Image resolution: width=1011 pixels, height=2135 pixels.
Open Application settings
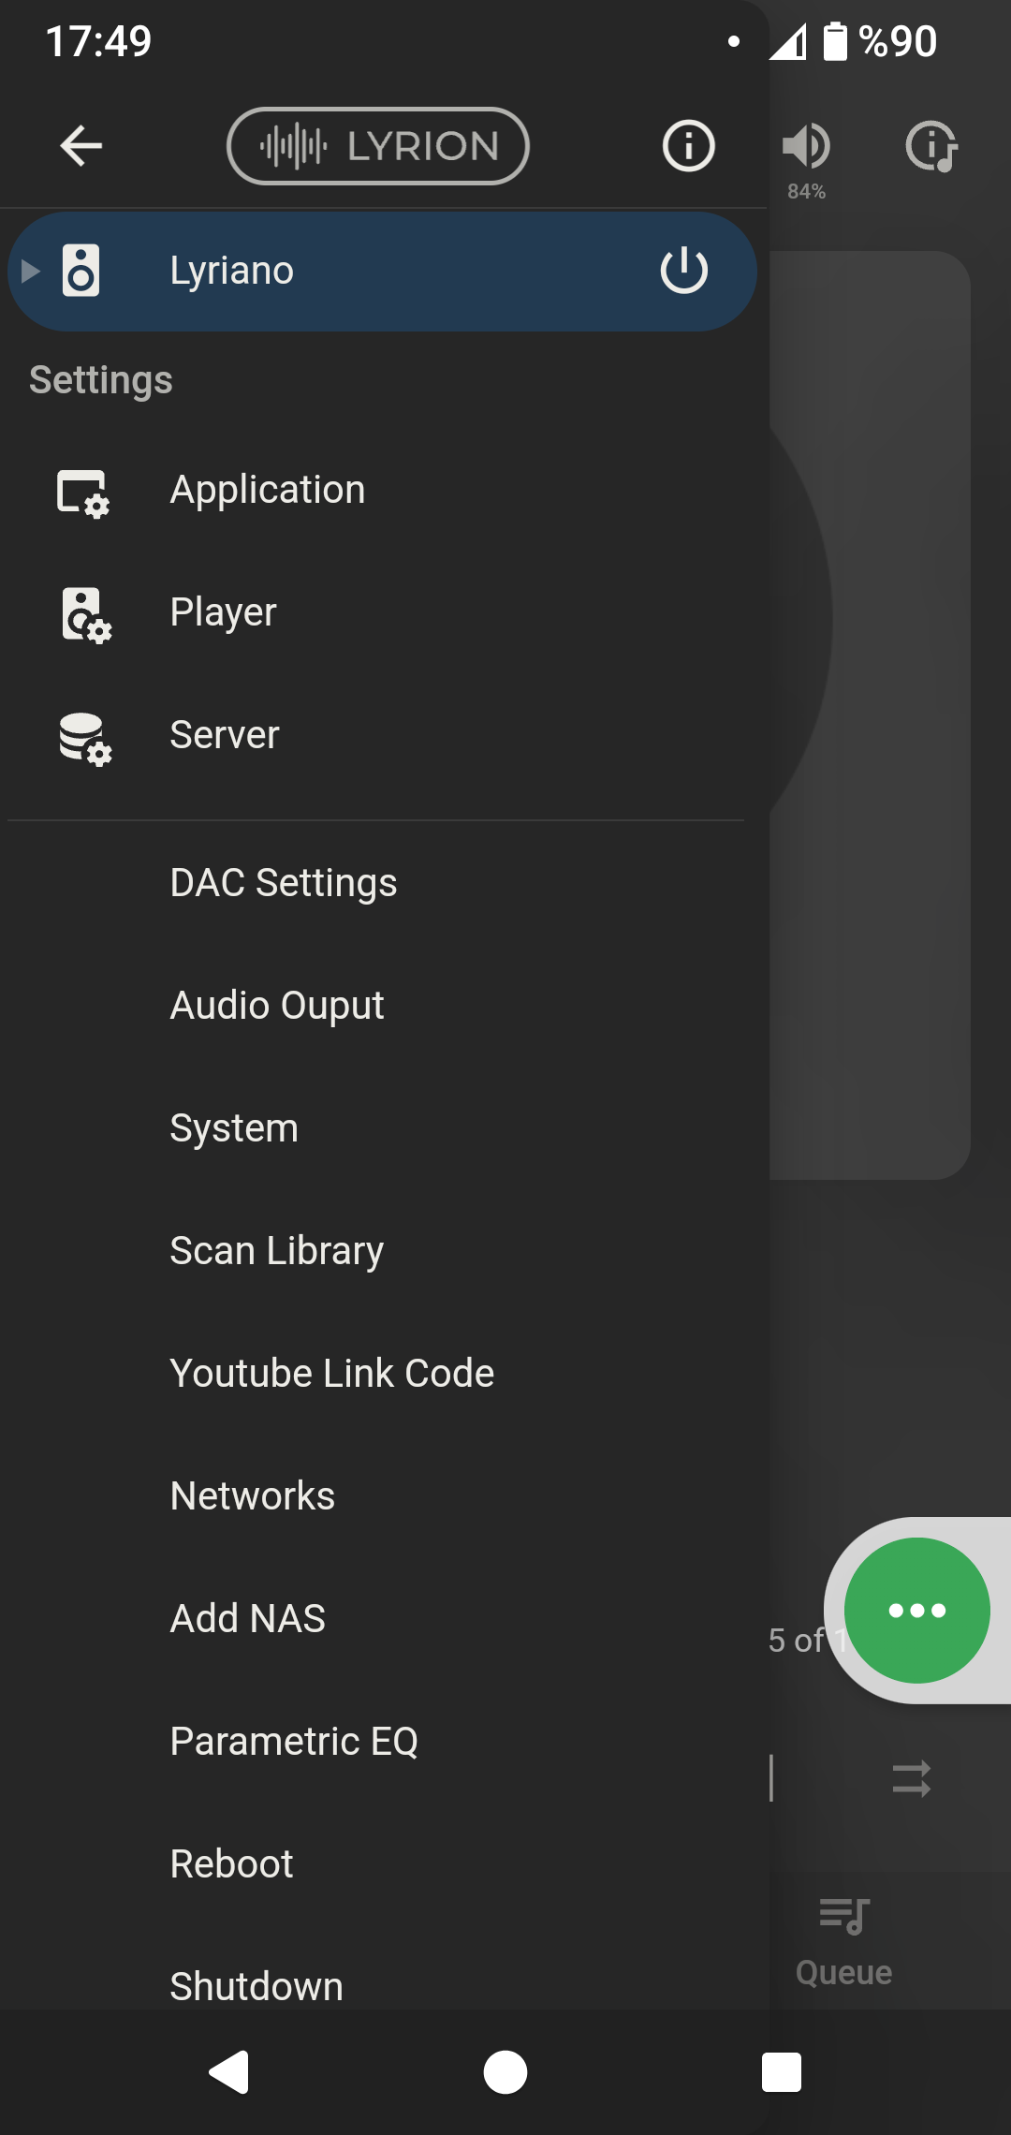267,490
